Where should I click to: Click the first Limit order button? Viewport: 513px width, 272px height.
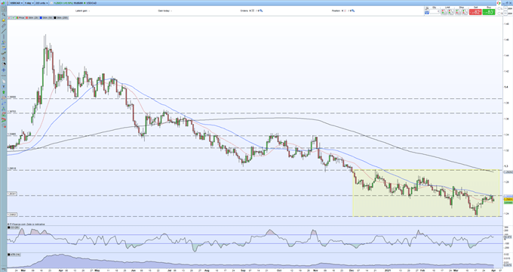coord(444,12)
